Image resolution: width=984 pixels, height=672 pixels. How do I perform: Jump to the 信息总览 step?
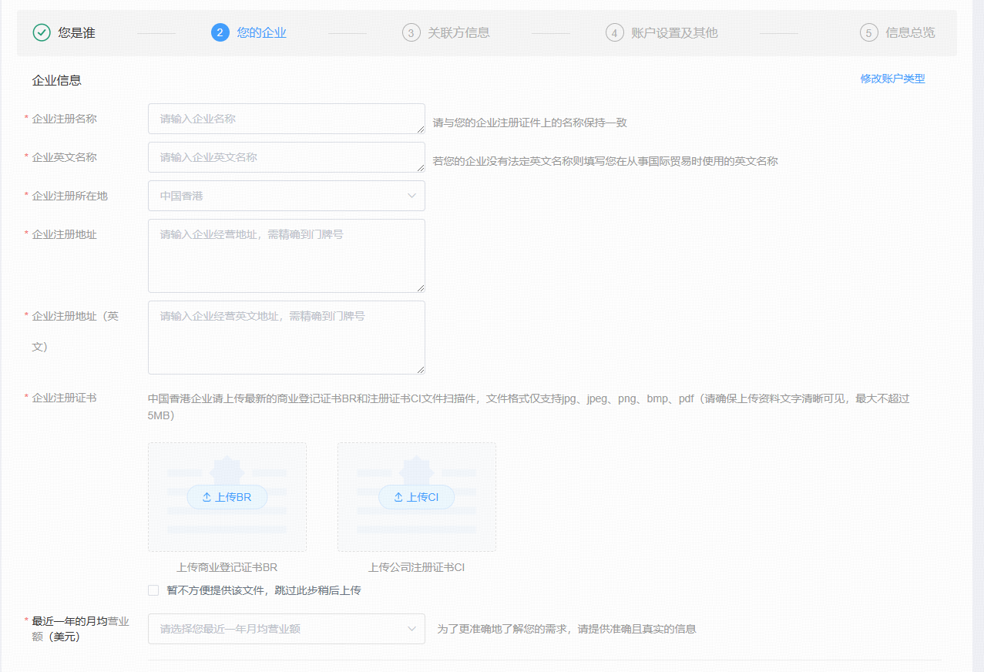tap(910, 32)
